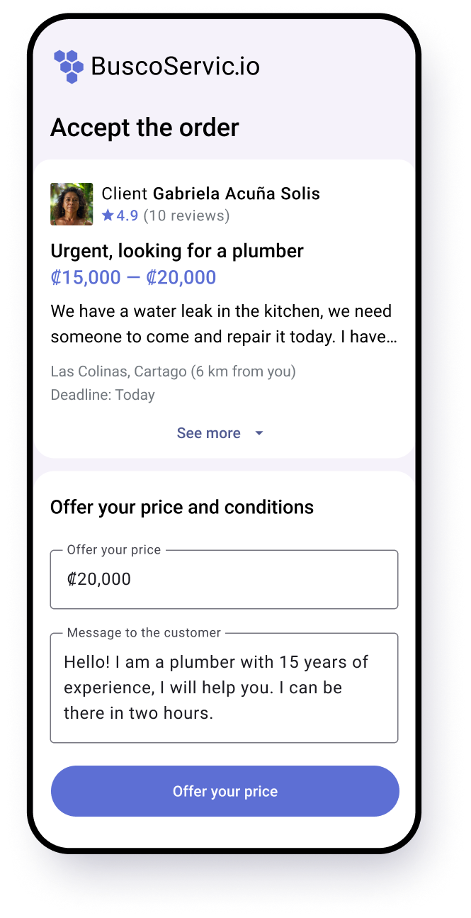Open the 10 reviews count

[x=186, y=215]
